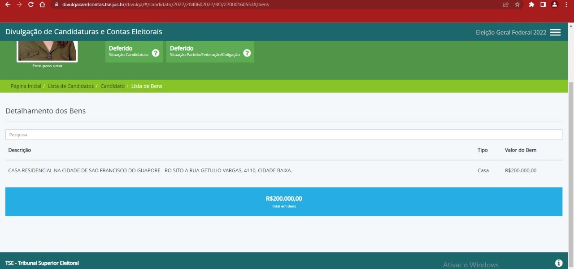Toggle the browser side panel
This screenshot has width=574, height=269.
tap(543, 4)
